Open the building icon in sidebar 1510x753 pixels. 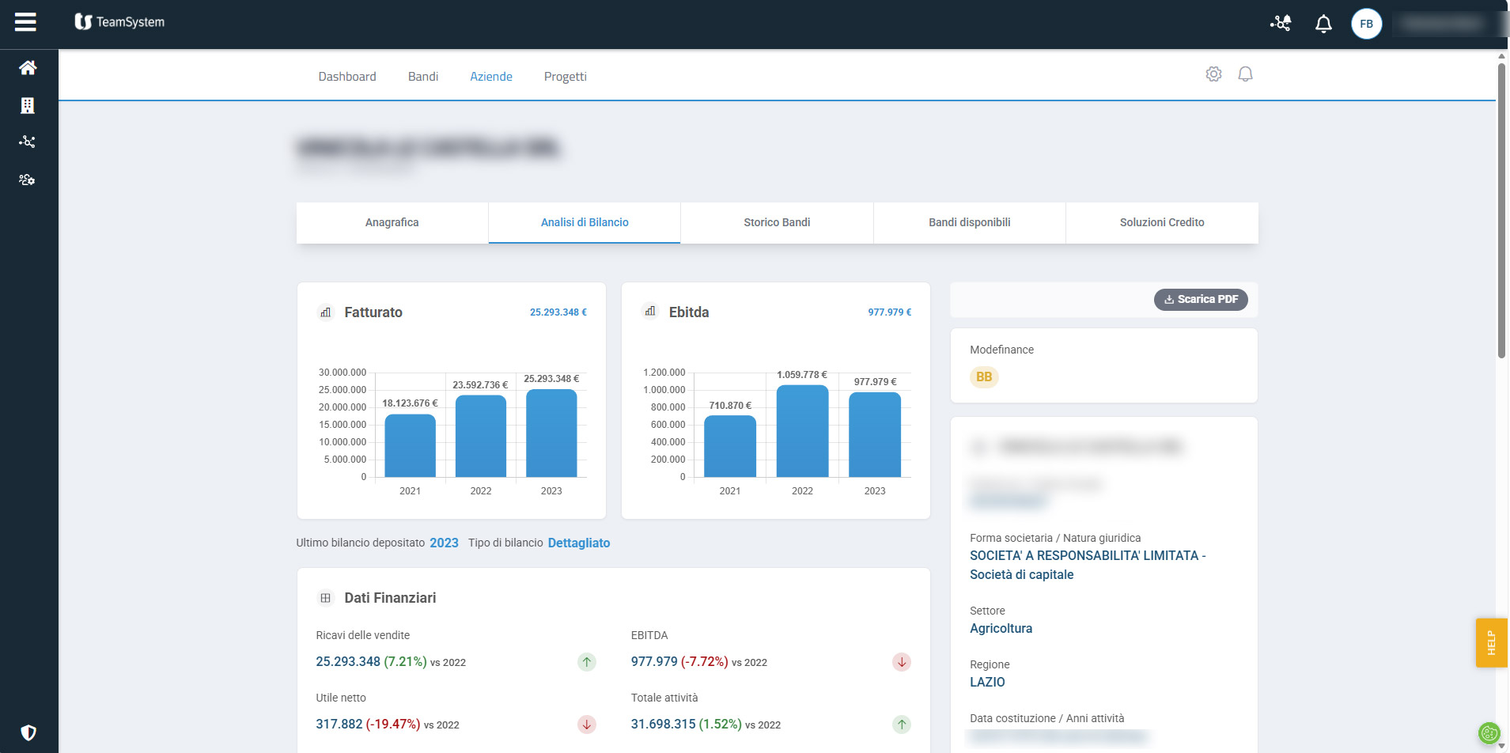pyautogui.click(x=28, y=105)
